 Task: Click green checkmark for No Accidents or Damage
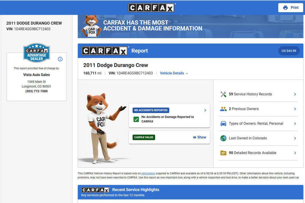click(136, 119)
